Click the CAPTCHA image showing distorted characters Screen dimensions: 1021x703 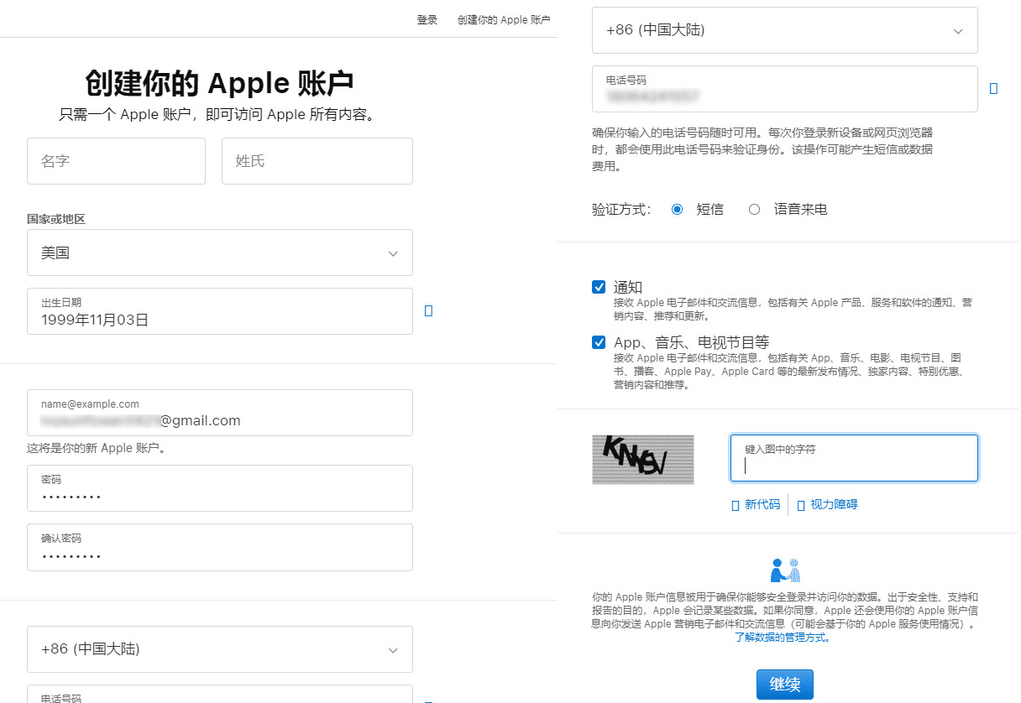coord(643,460)
